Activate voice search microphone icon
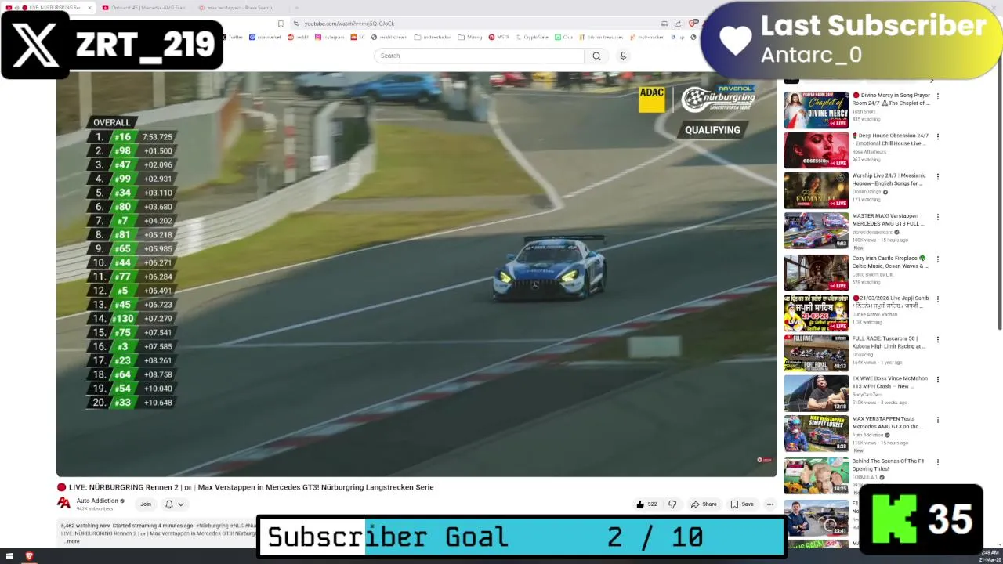1003x564 pixels. pos(623,56)
